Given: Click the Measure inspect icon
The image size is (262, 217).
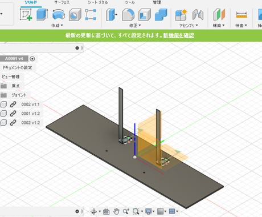Looking at the screenshot, I should (241, 15).
